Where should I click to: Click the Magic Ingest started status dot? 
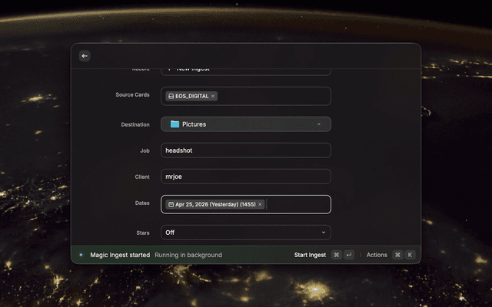(81, 255)
